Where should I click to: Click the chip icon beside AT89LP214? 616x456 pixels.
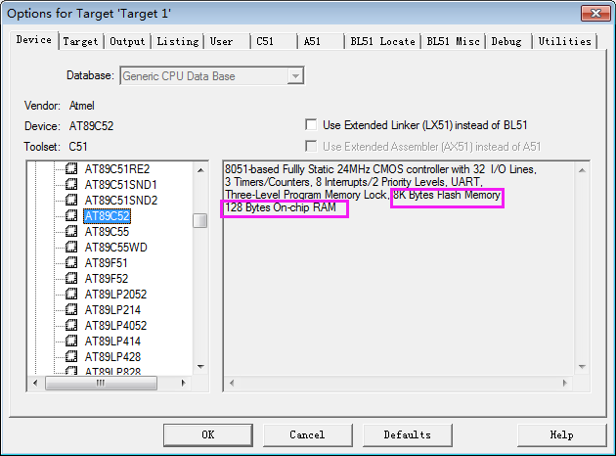[71, 310]
